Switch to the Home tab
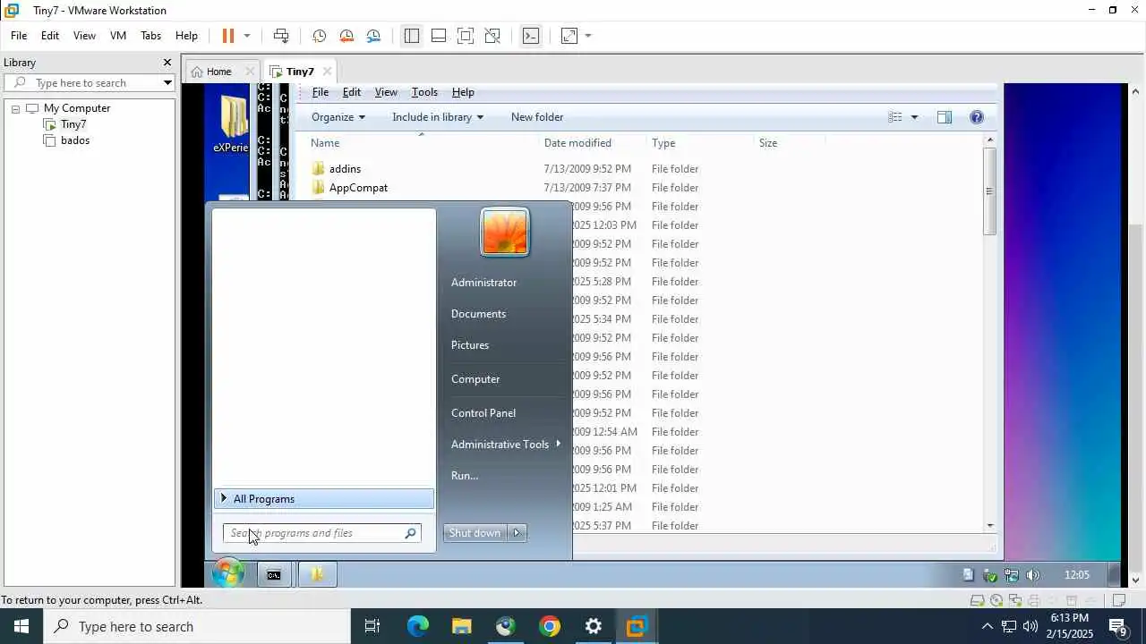Screen dimensions: 1146x644 point(218,72)
